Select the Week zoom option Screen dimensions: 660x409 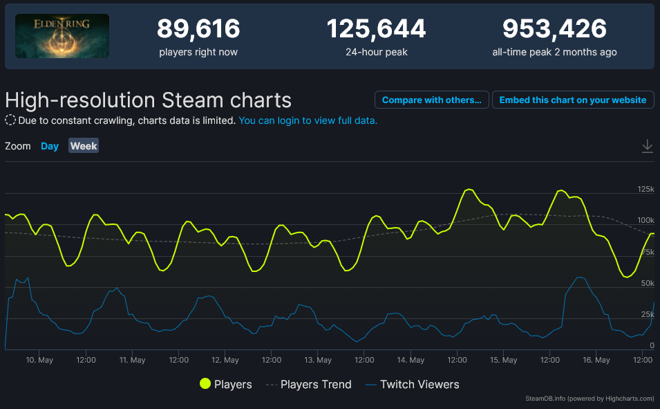click(84, 146)
